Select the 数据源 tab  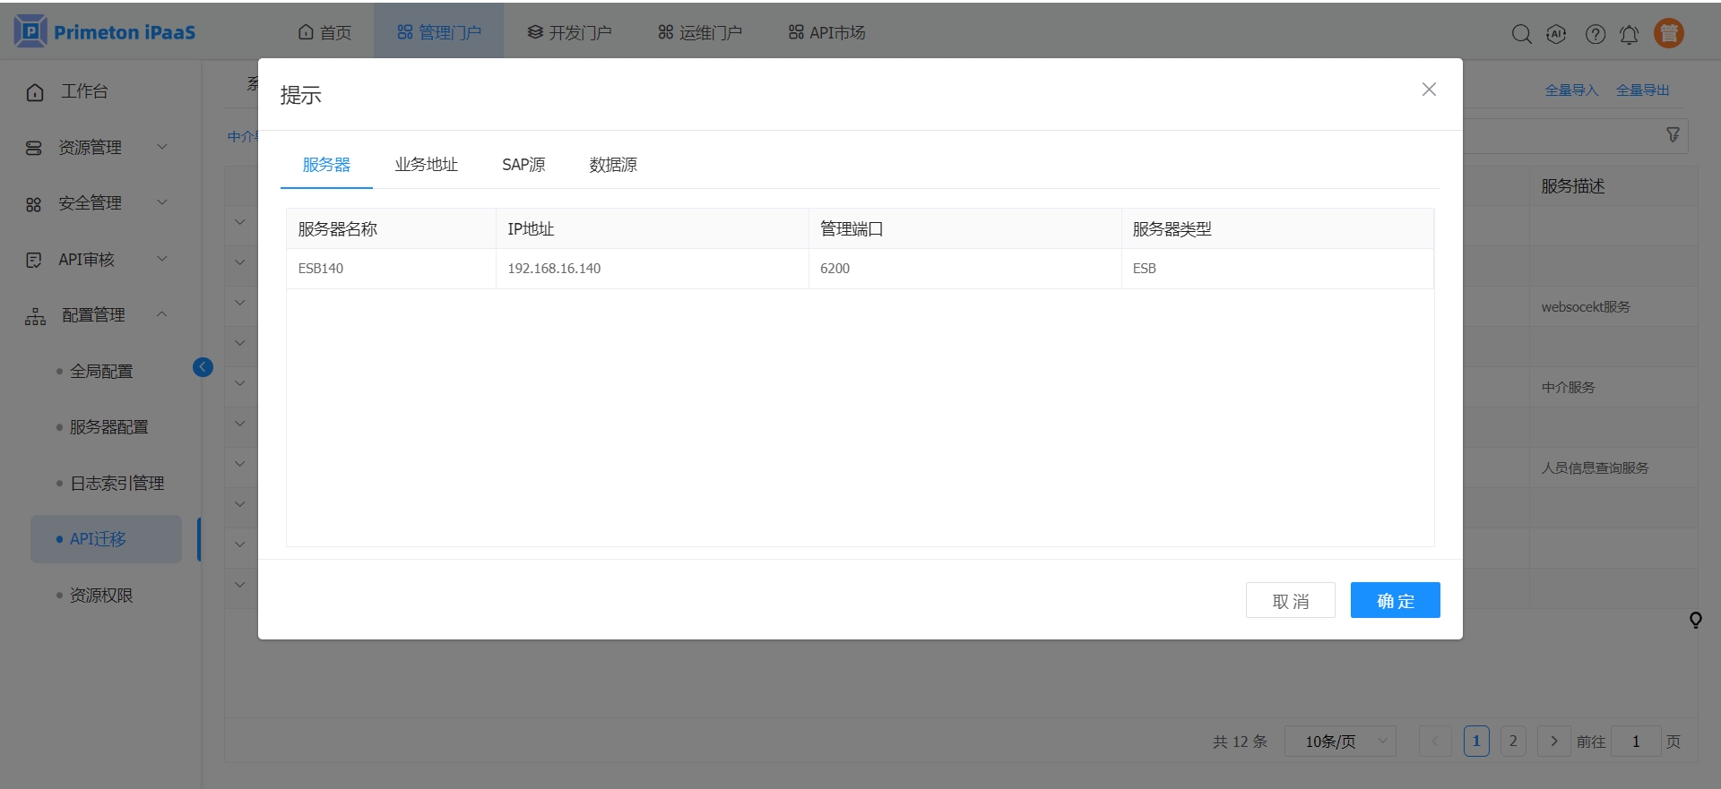click(x=613, y=165)
